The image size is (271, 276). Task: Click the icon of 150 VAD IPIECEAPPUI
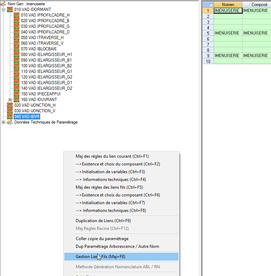click(17, 94)
